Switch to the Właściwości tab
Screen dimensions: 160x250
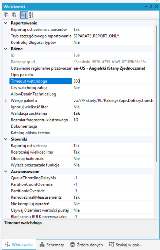point(19,244)
